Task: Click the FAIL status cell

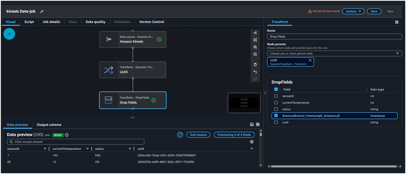Action: (x=98, y=156)
